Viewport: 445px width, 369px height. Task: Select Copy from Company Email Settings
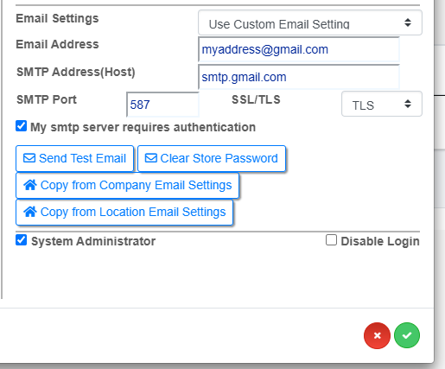pyautogui.click(x=127, y=186)
